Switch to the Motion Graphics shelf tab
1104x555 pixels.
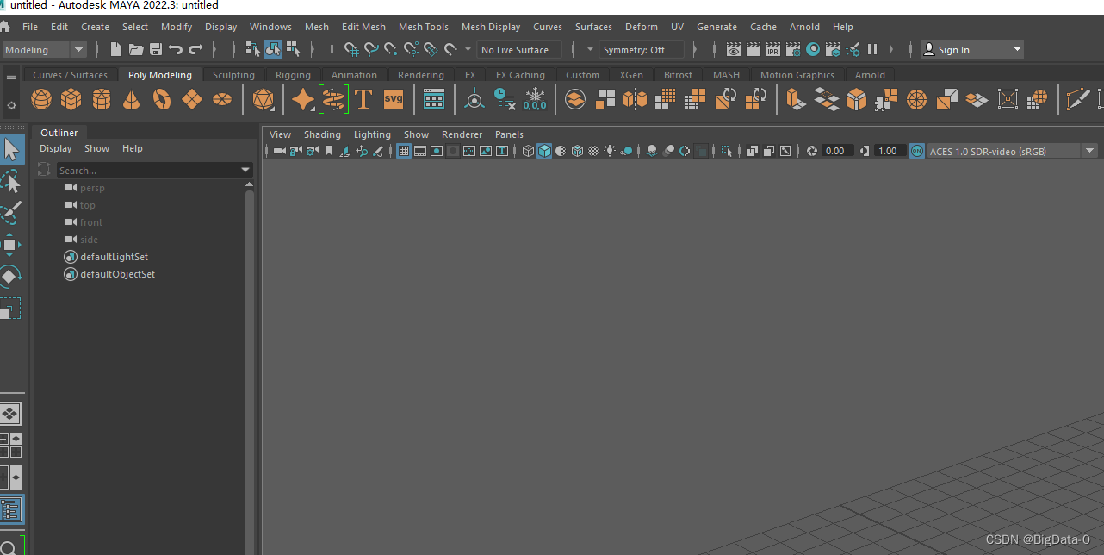tap(797, 75)
